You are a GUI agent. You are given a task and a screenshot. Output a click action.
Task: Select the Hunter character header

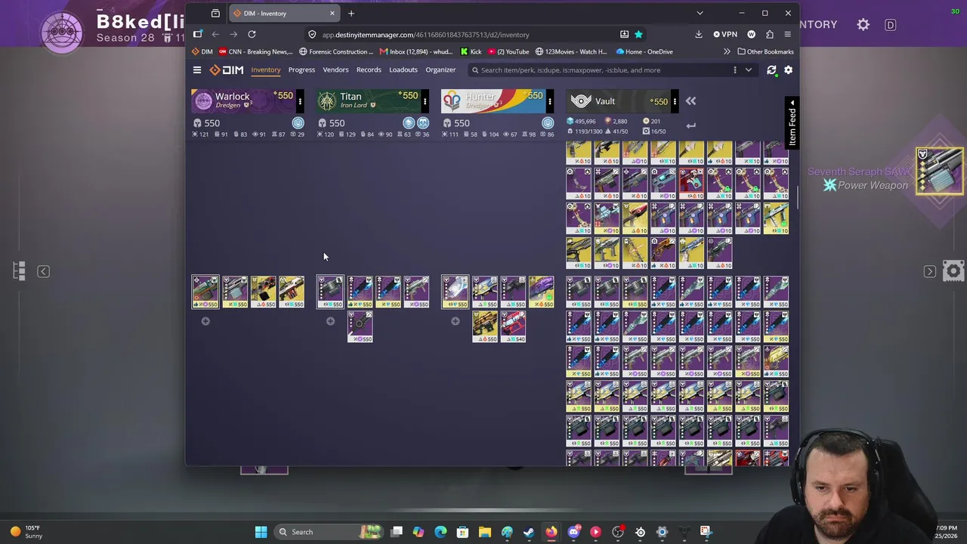tap(493, 100)
